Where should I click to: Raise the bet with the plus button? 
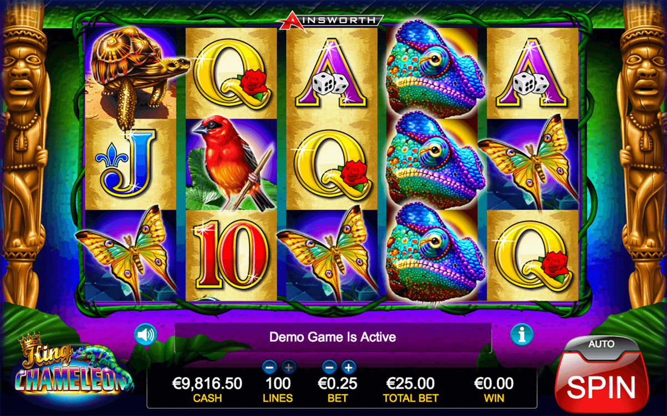pyautogui.click(x=348, y=366)
